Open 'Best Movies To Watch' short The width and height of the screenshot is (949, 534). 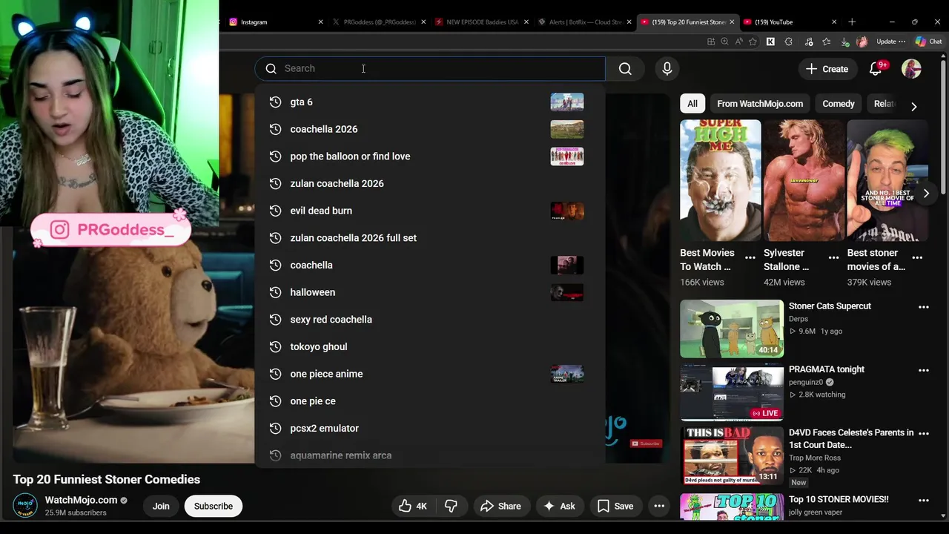click(x=721, y=181)
